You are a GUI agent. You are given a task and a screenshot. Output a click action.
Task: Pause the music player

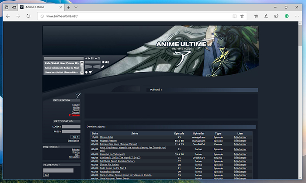[x=93, y=58]
